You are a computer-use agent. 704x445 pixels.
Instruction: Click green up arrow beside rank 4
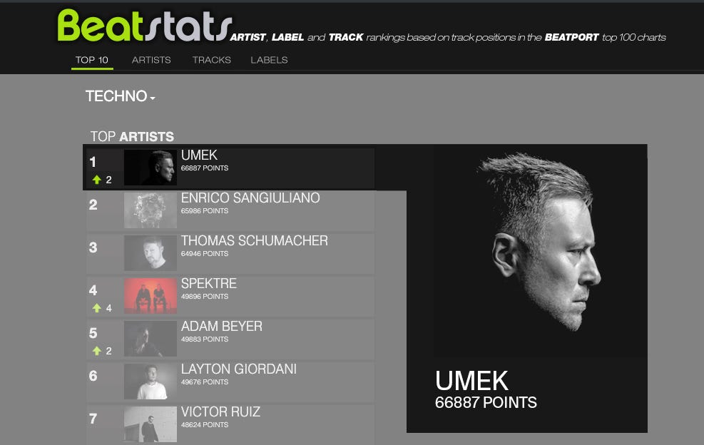coord(96,308)
